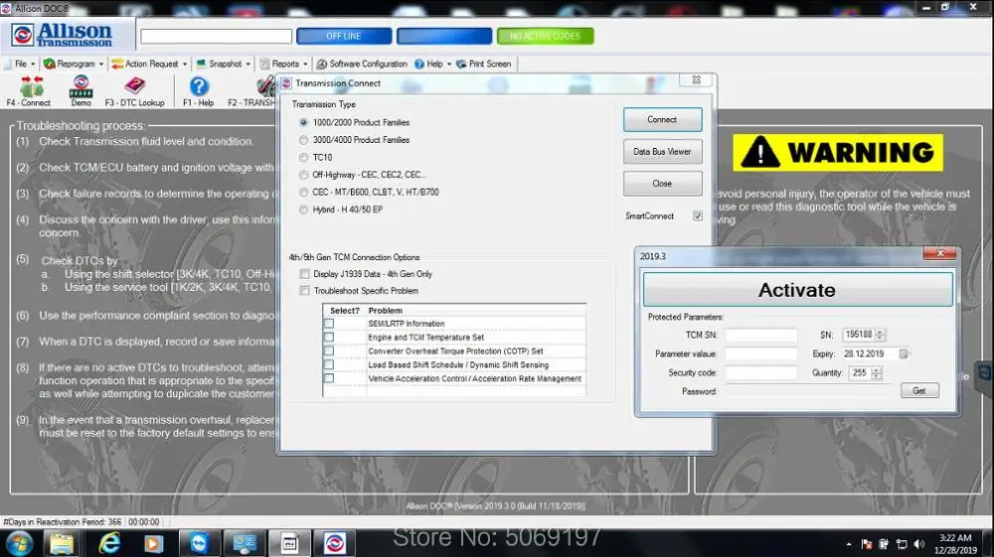This screenshot has height=557, width=994.
Task: Click the flag notification tray icon
Action: point(867,544)
